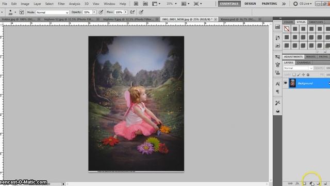
Task: Open the Help menu
Action: tap(123, 4)
